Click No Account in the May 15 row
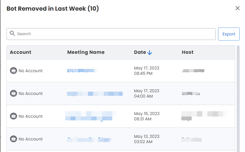Image resolution: width=245 pixels, height=152 pixels. [x=31, y=116]
